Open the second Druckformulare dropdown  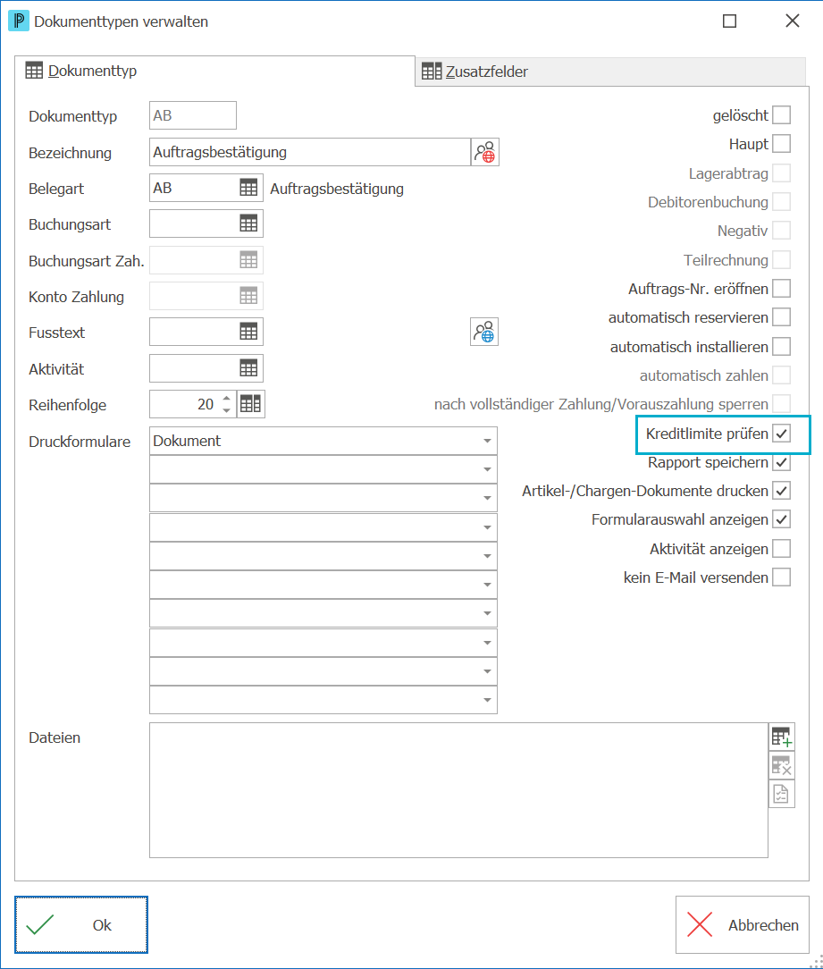point(323,469)
